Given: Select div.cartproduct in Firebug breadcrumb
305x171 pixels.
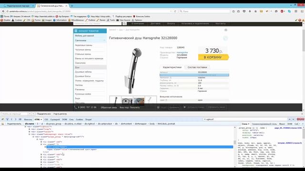Looking at the screenshot, I should pyautogui.click(x=105, y=123).
